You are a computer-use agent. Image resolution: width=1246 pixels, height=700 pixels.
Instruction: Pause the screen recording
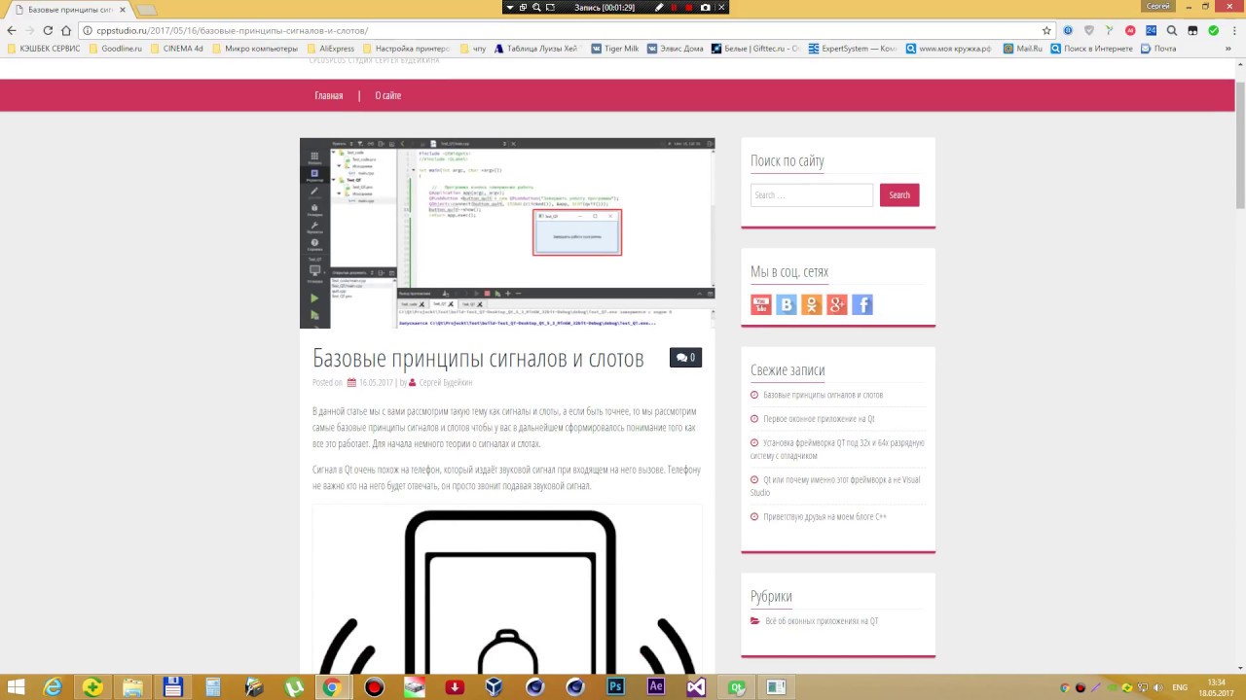click(x=674, y=7)
